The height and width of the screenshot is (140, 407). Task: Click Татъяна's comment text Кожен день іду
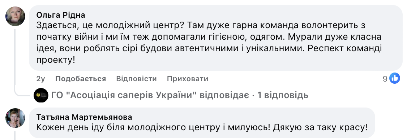click(202, 127)
